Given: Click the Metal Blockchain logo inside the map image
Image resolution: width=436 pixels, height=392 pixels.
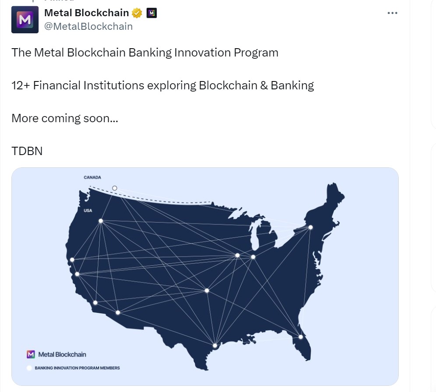Looking at the screenshot, I should click(x=31, y=354).
